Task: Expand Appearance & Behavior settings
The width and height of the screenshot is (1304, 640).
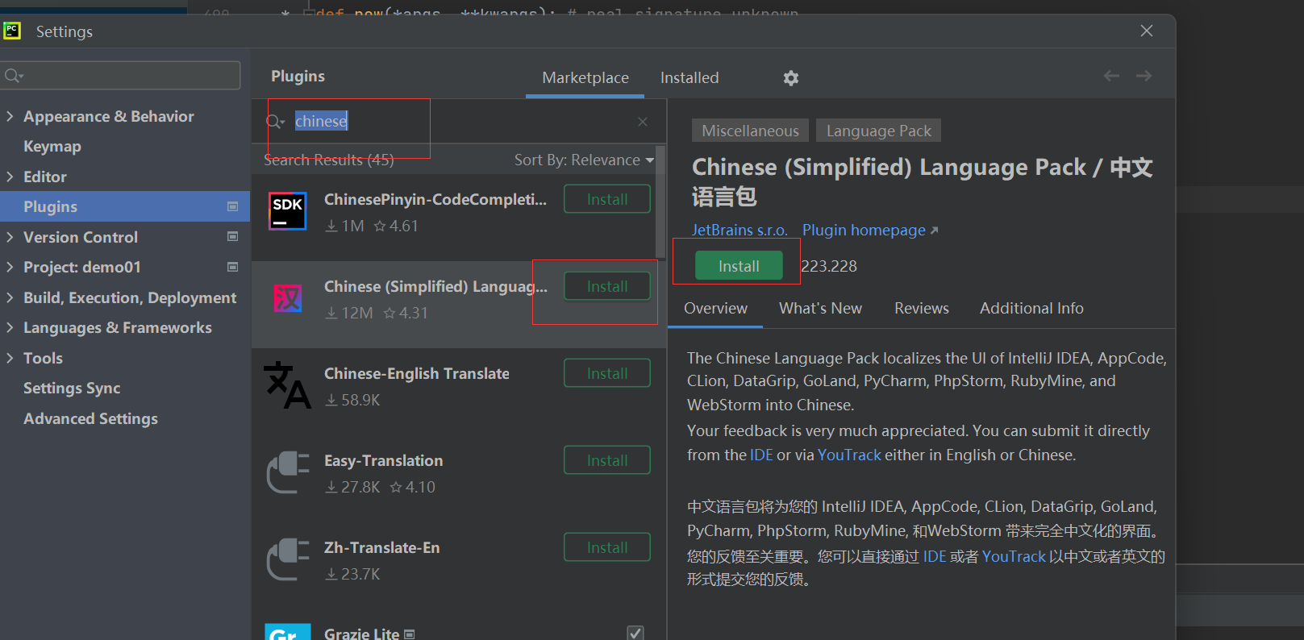Action: [x=10, y=116]
